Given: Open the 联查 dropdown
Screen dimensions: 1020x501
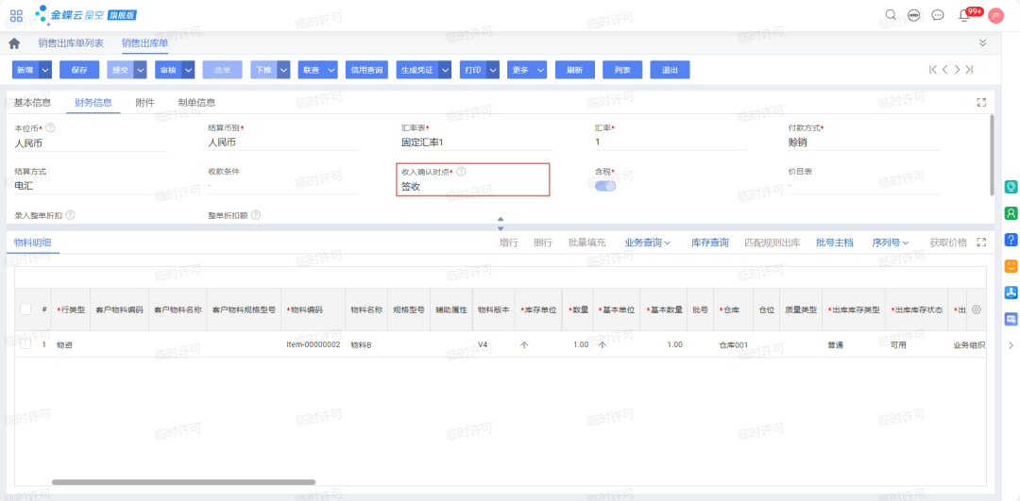Looking at the screenshot, I should (x=317, y=70).
